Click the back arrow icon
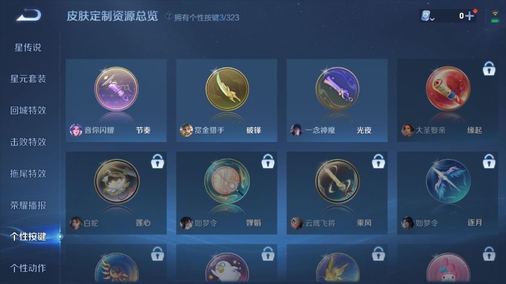 (29, 15)
